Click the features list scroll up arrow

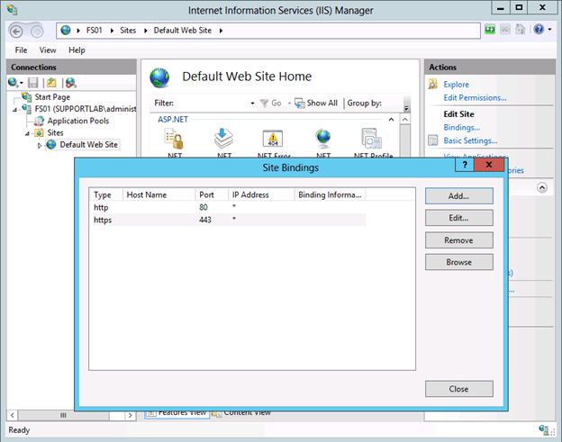pos(405,119)
